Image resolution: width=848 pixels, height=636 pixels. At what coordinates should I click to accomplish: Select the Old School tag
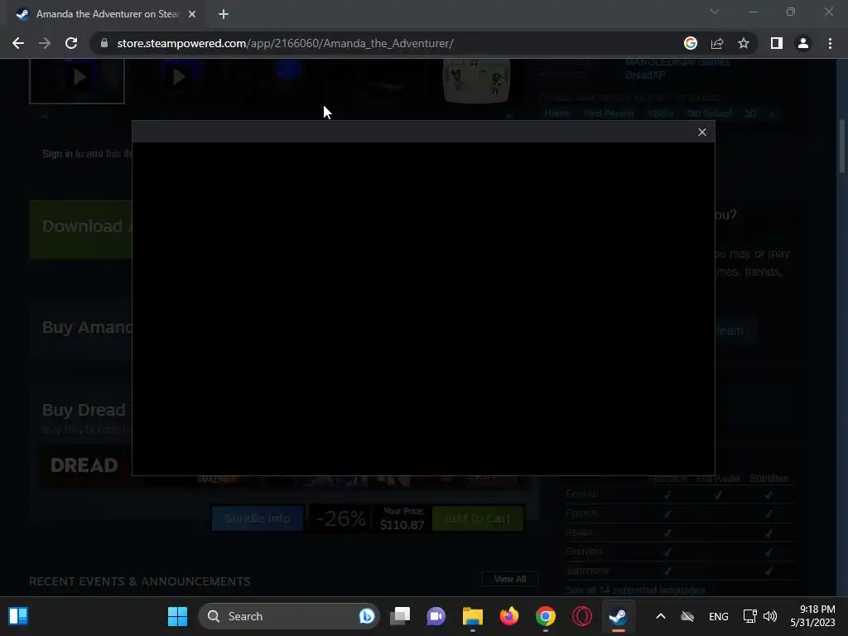point(709,113)
